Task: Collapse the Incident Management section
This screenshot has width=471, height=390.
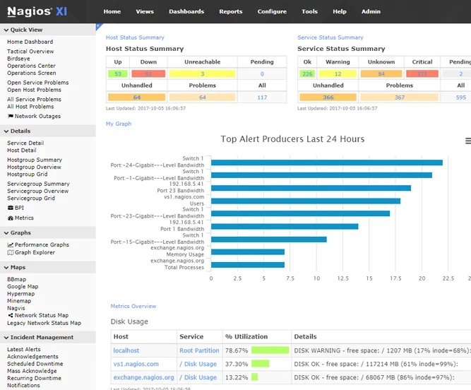Action: tap(39, 338)
